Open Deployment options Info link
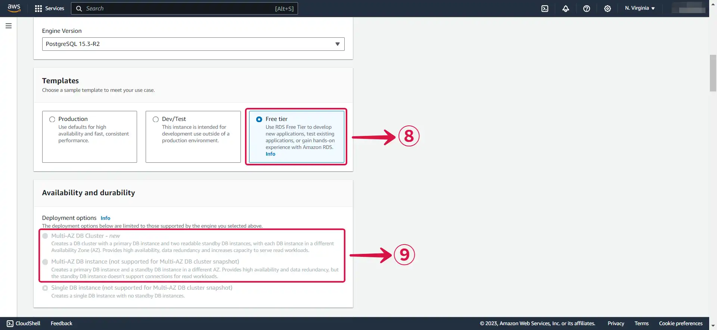This screenshot has height=330, width=717. coord(105,218)
